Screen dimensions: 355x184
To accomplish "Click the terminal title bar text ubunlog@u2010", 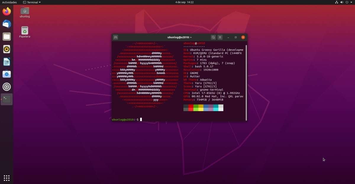I will coord(180,37).
